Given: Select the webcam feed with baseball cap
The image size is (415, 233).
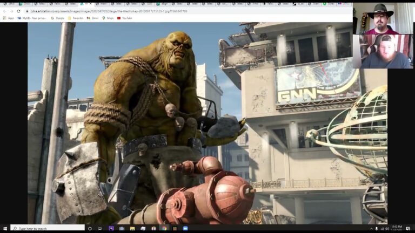Looking at the screenshot, I should coord(383,51).
